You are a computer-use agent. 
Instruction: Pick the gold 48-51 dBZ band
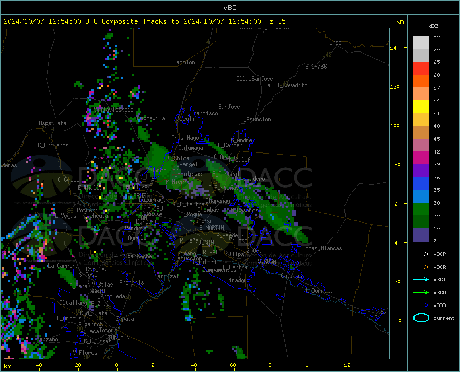421,120
